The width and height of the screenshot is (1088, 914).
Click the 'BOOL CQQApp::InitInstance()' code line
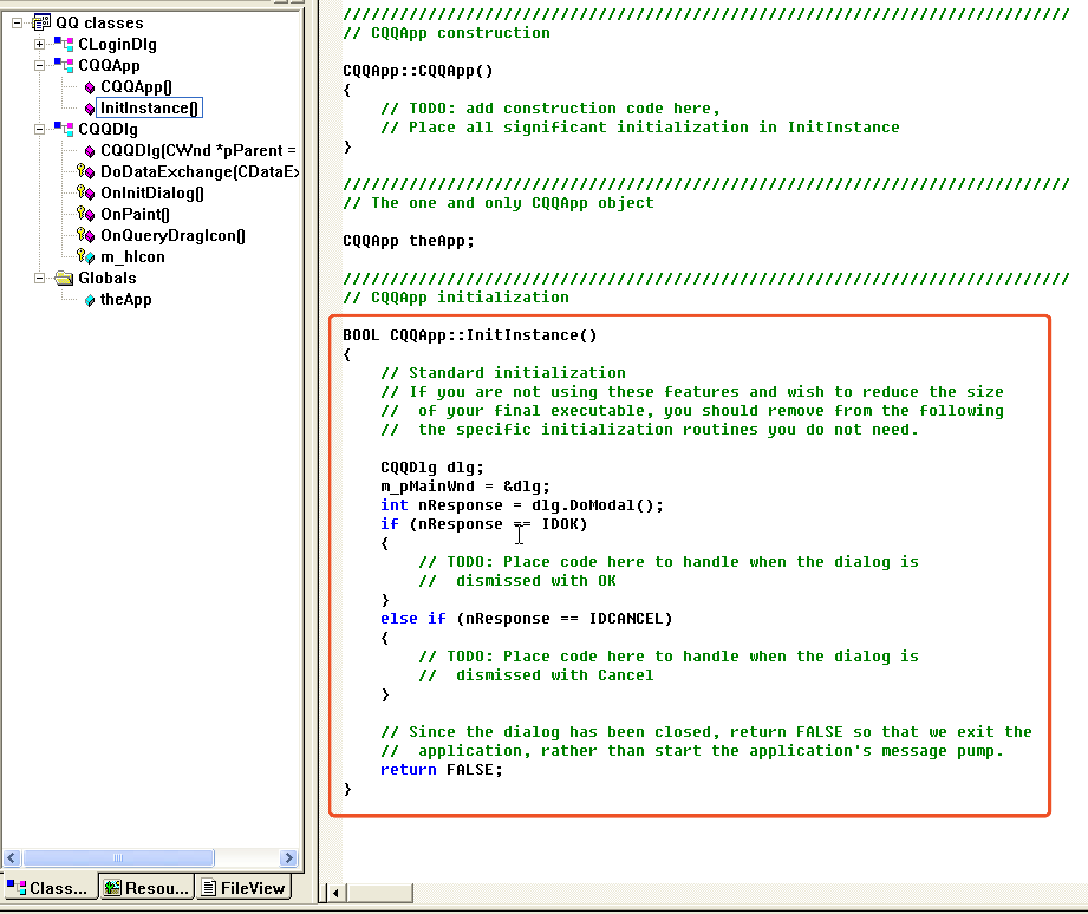[x=470, y=335]
